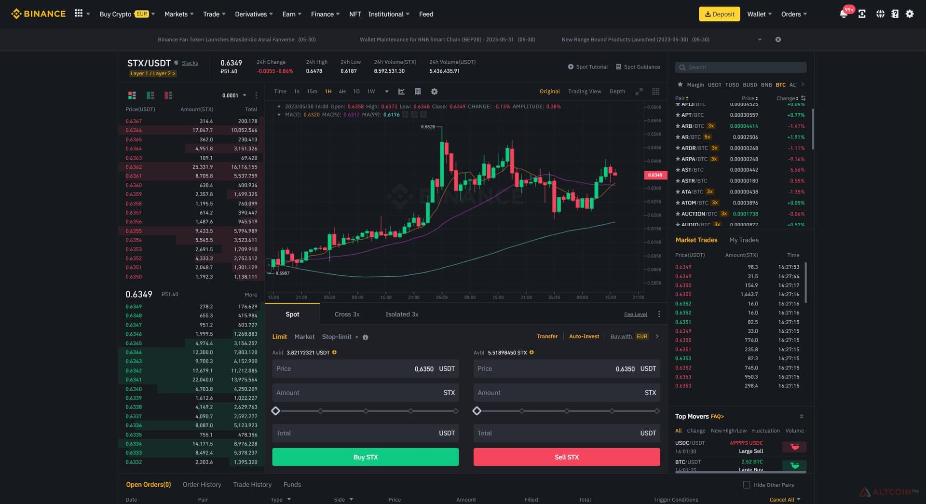
Task: Click the sell amount percentage slider handle
Action: (477, 411)
